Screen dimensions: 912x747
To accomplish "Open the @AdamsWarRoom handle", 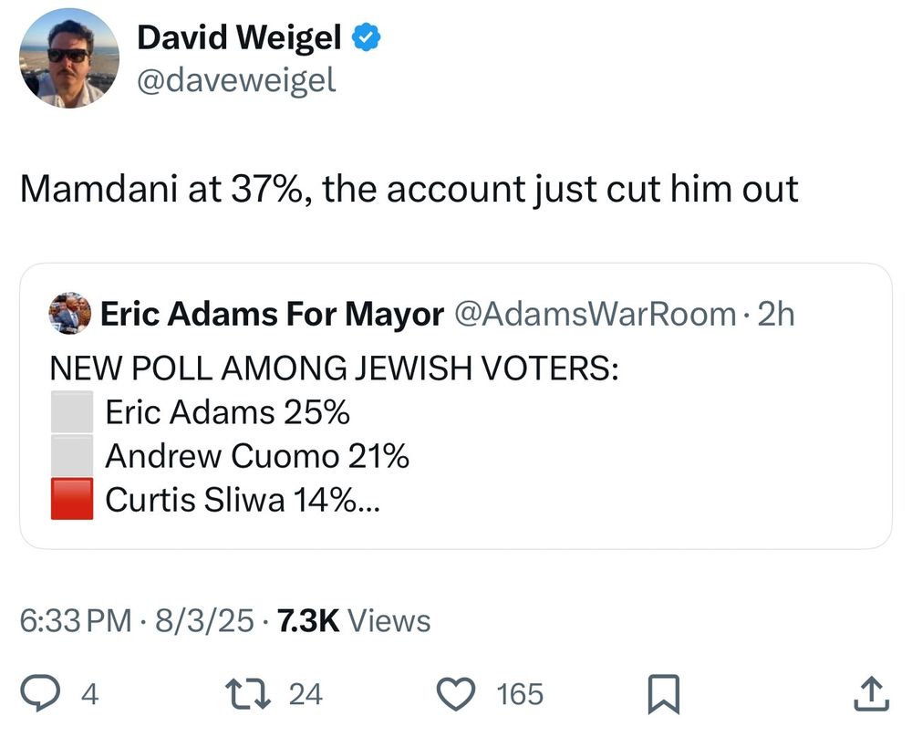I will coord(595,314).
